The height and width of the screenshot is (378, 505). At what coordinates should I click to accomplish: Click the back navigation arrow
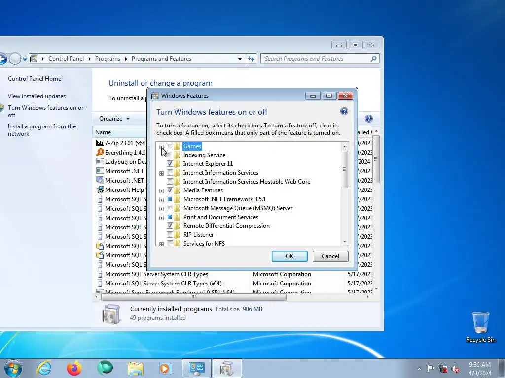point(2,59)
